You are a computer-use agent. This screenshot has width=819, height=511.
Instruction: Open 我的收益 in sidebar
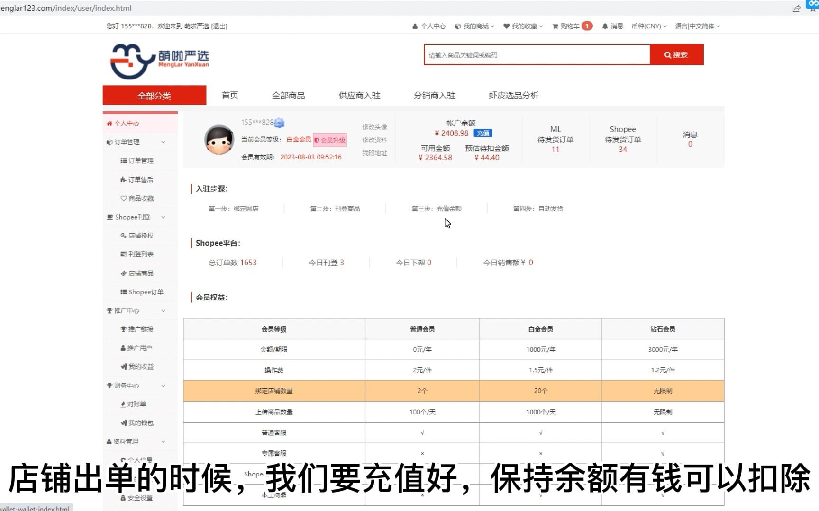tap(137, 367)
